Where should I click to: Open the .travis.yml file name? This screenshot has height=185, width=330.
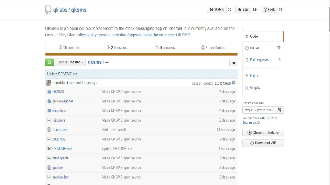tap(60, 129)
